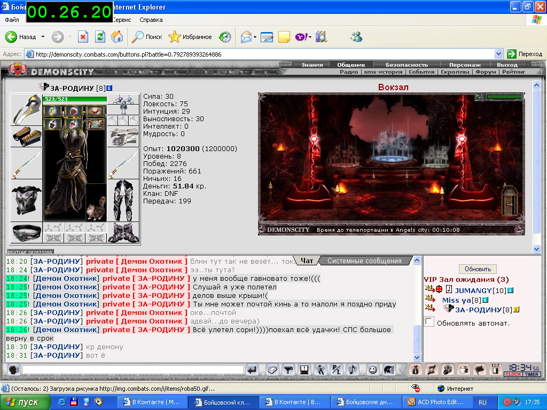Toggle the chat sound icon
The image size is (547, 410).
[x=353, y=370]
